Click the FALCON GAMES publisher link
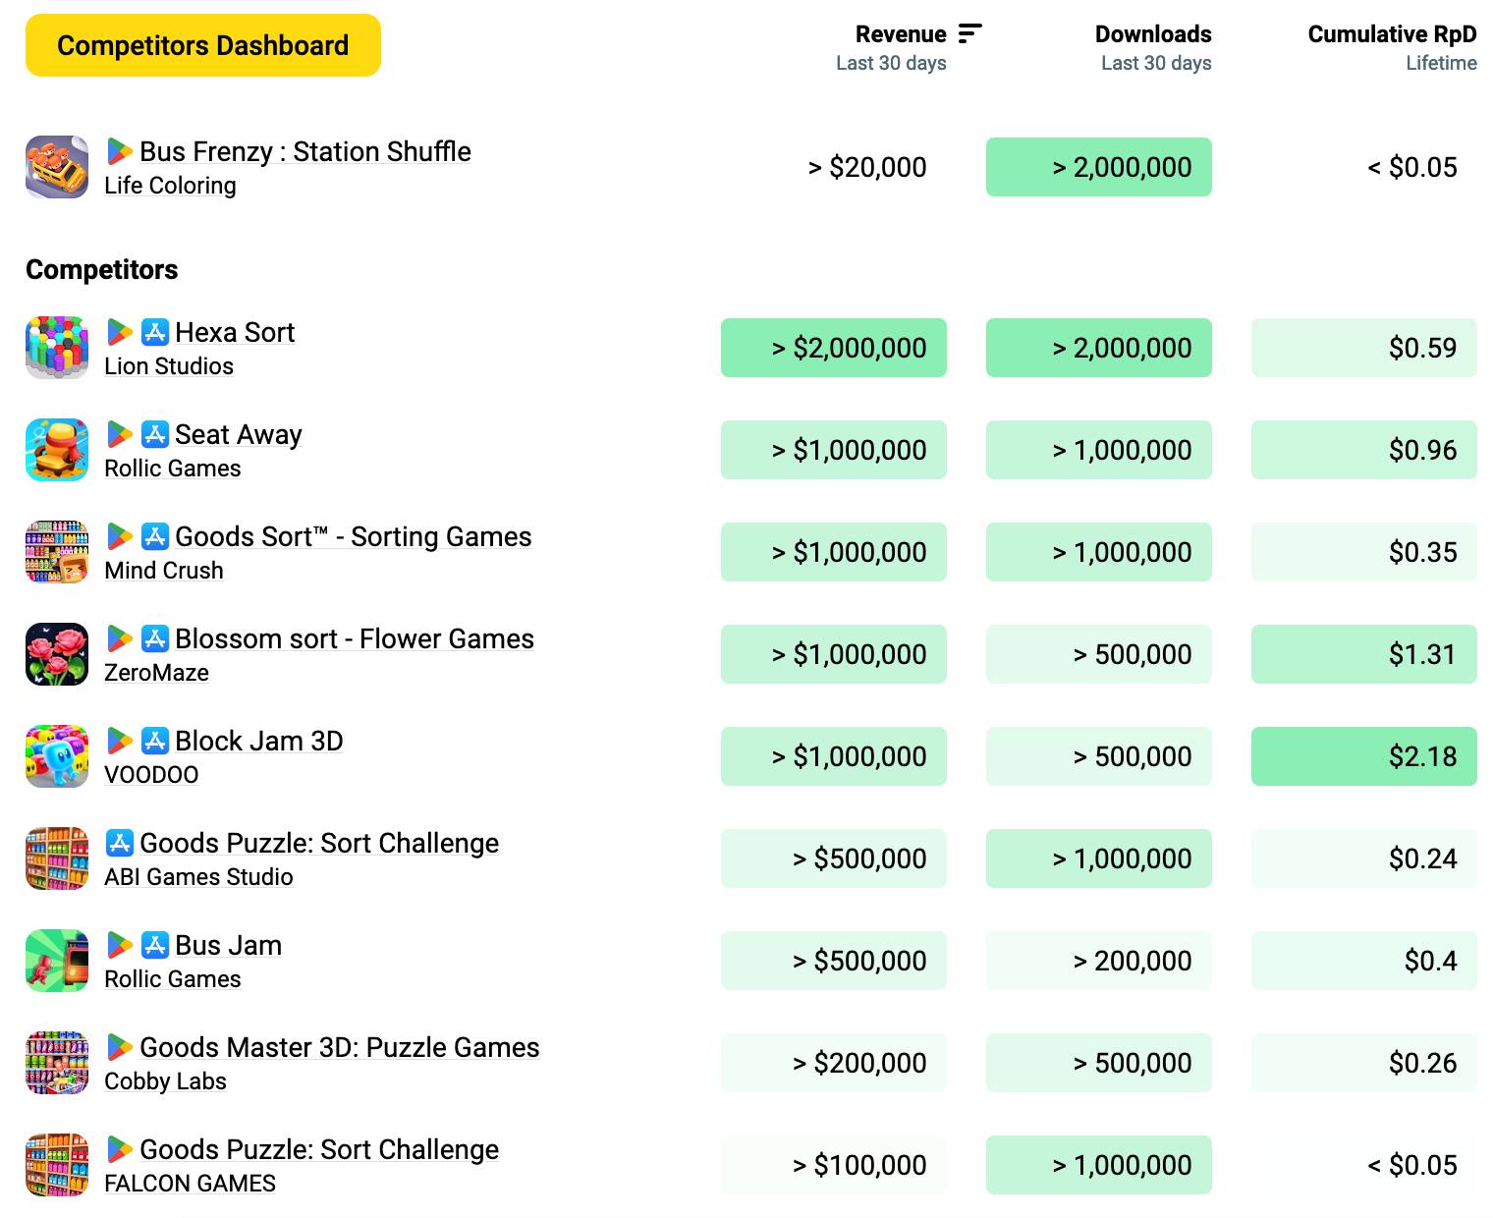Screen dimensions: 1493x1218 click(190, 1184)
